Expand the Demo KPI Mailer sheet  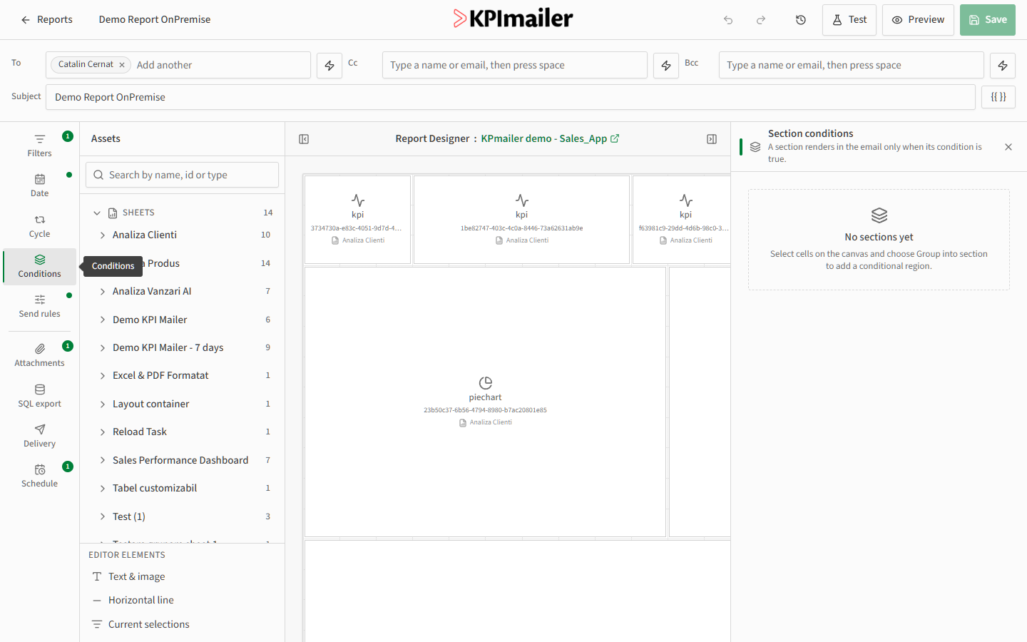[103, 320]
